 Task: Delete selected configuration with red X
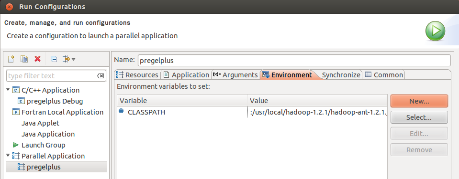click(x=37, y=59)
